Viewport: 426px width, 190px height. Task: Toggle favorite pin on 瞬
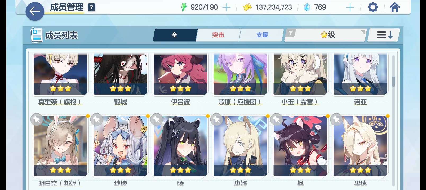(x=157, y=120)
